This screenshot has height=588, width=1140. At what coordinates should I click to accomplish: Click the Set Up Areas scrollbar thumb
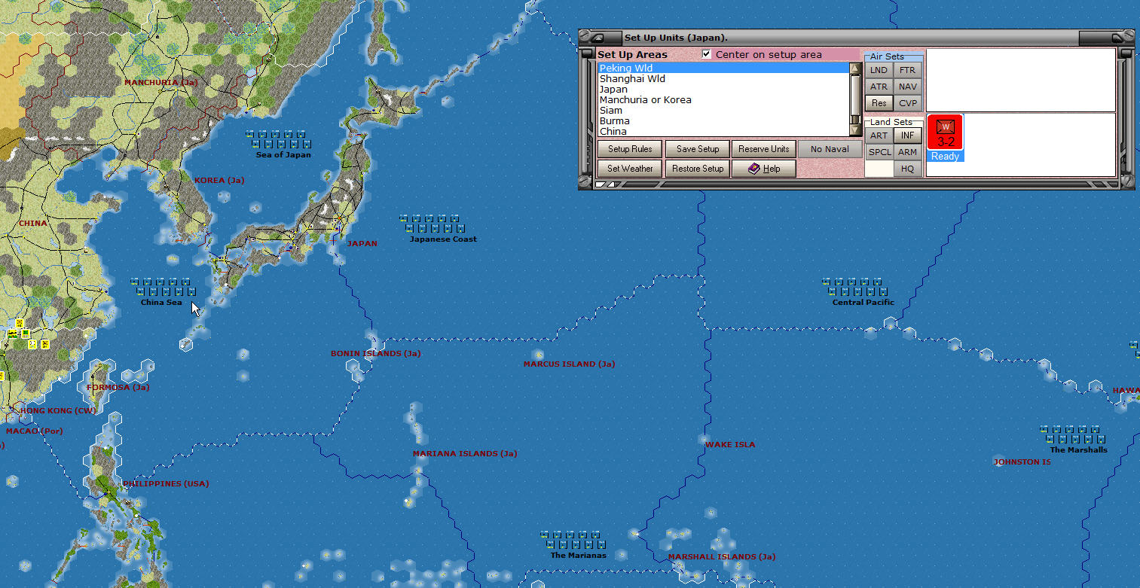click(855, 94)
